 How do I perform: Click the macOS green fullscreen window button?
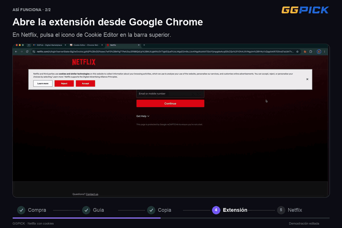[23, 45]
